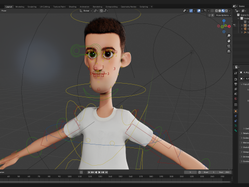Jump to next keyframe button
Viewport: 249px width, 187px height.
103,172
